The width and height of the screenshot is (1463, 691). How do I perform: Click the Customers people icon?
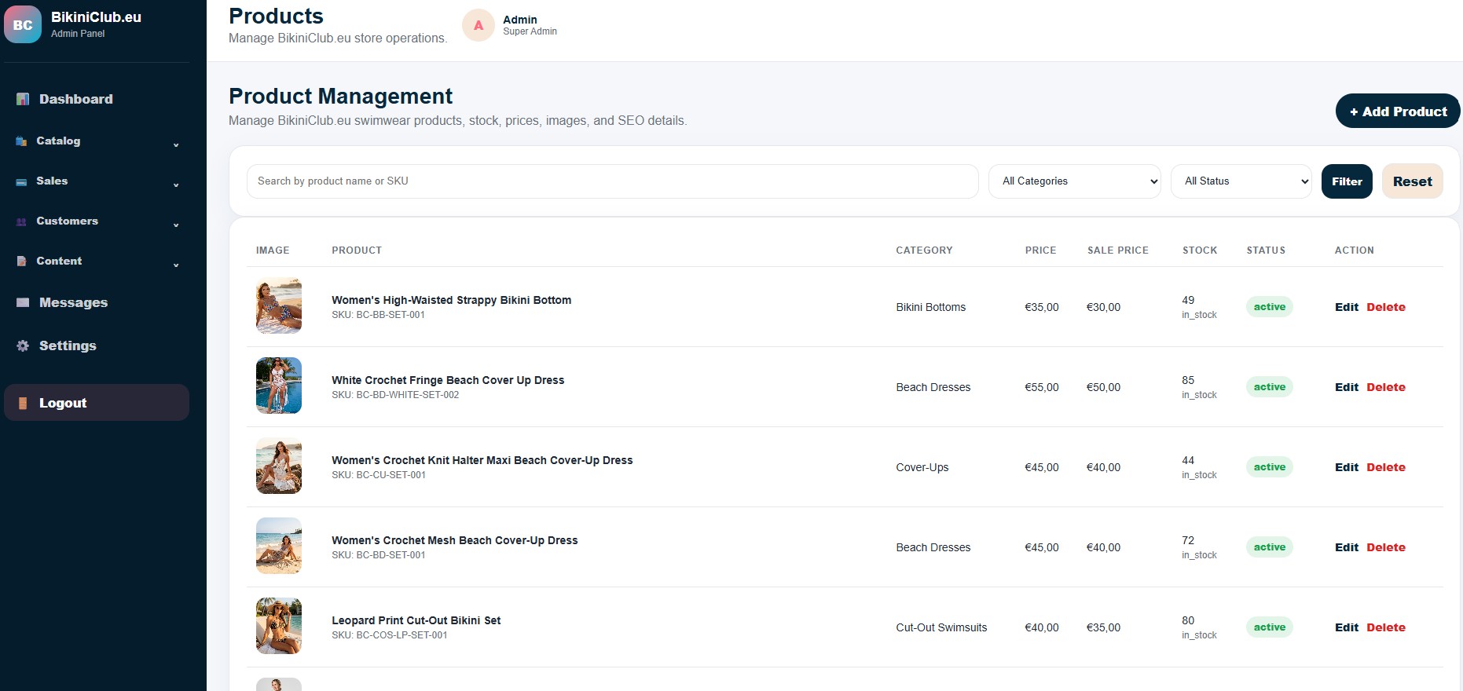21,221
